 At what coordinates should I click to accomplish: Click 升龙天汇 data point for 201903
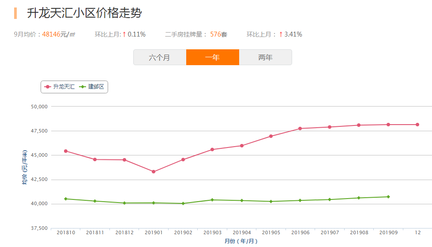[212, 150]
